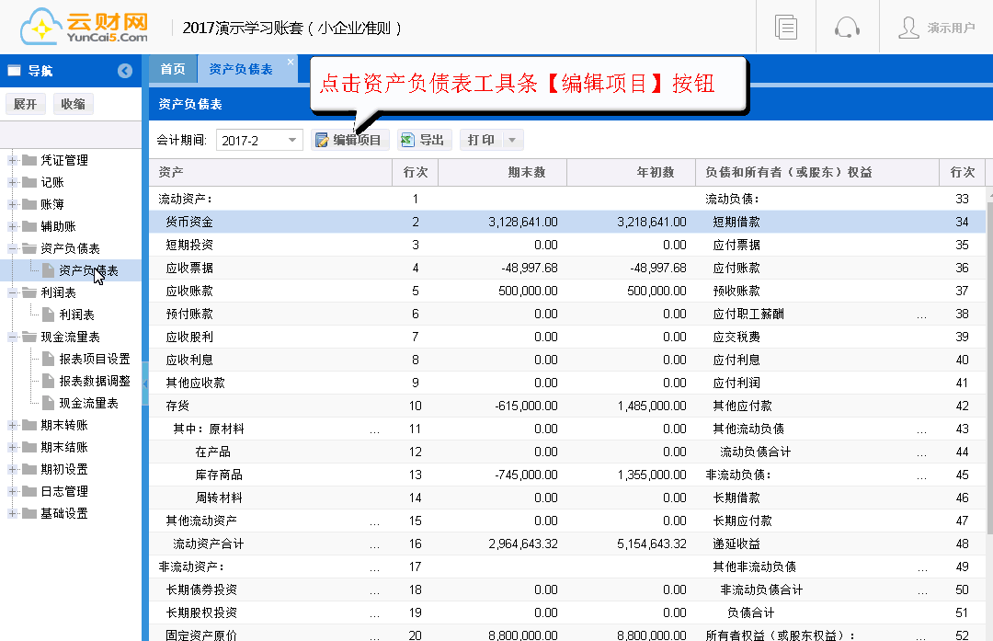Click folder icon of 期末转账
The image size is (993, 641).
pos(29,425)
